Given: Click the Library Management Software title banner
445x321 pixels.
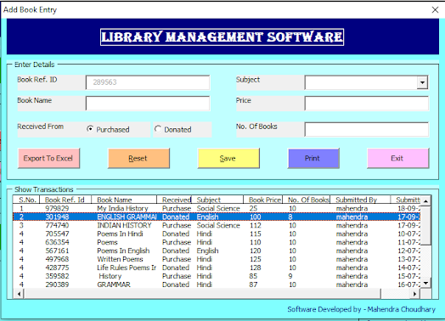Looking at the screenshot, I should coord(222,37).
